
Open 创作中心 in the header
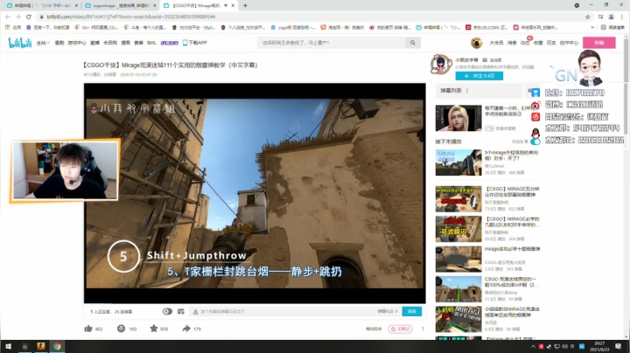click(569, 43)
